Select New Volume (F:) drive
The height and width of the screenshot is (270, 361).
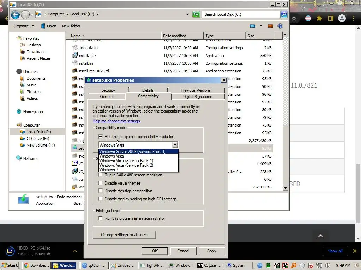tap(41, 145)
